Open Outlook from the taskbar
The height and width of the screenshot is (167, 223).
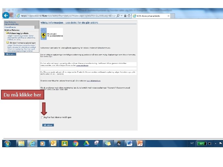pos(54,143)
